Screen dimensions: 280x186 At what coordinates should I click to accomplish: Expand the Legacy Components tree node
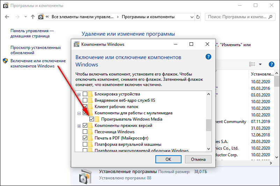pos(79,126)
